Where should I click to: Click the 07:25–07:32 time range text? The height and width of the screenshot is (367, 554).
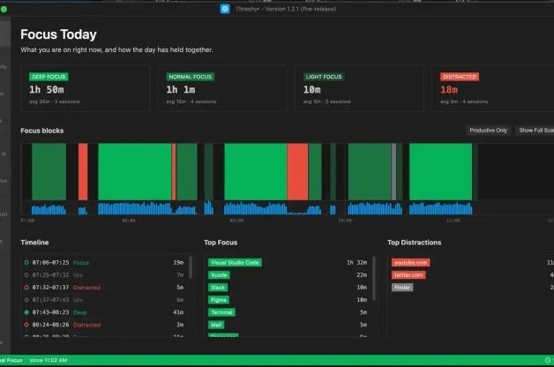(50, 274)
